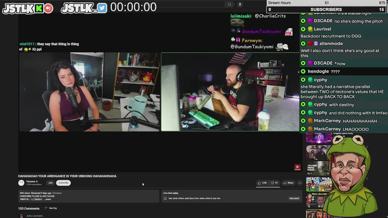Click the mixi1011 in-video chat message

pos(49,46)
